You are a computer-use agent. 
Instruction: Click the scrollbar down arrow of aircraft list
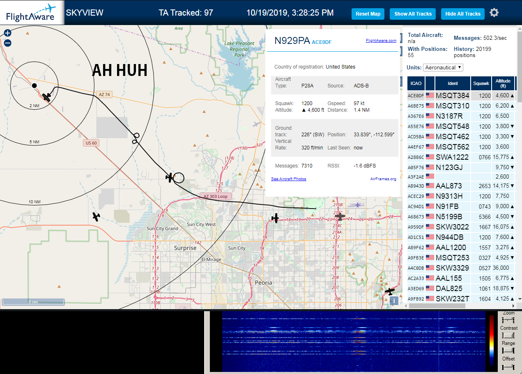pyautogui.click(x=519, y=299)
